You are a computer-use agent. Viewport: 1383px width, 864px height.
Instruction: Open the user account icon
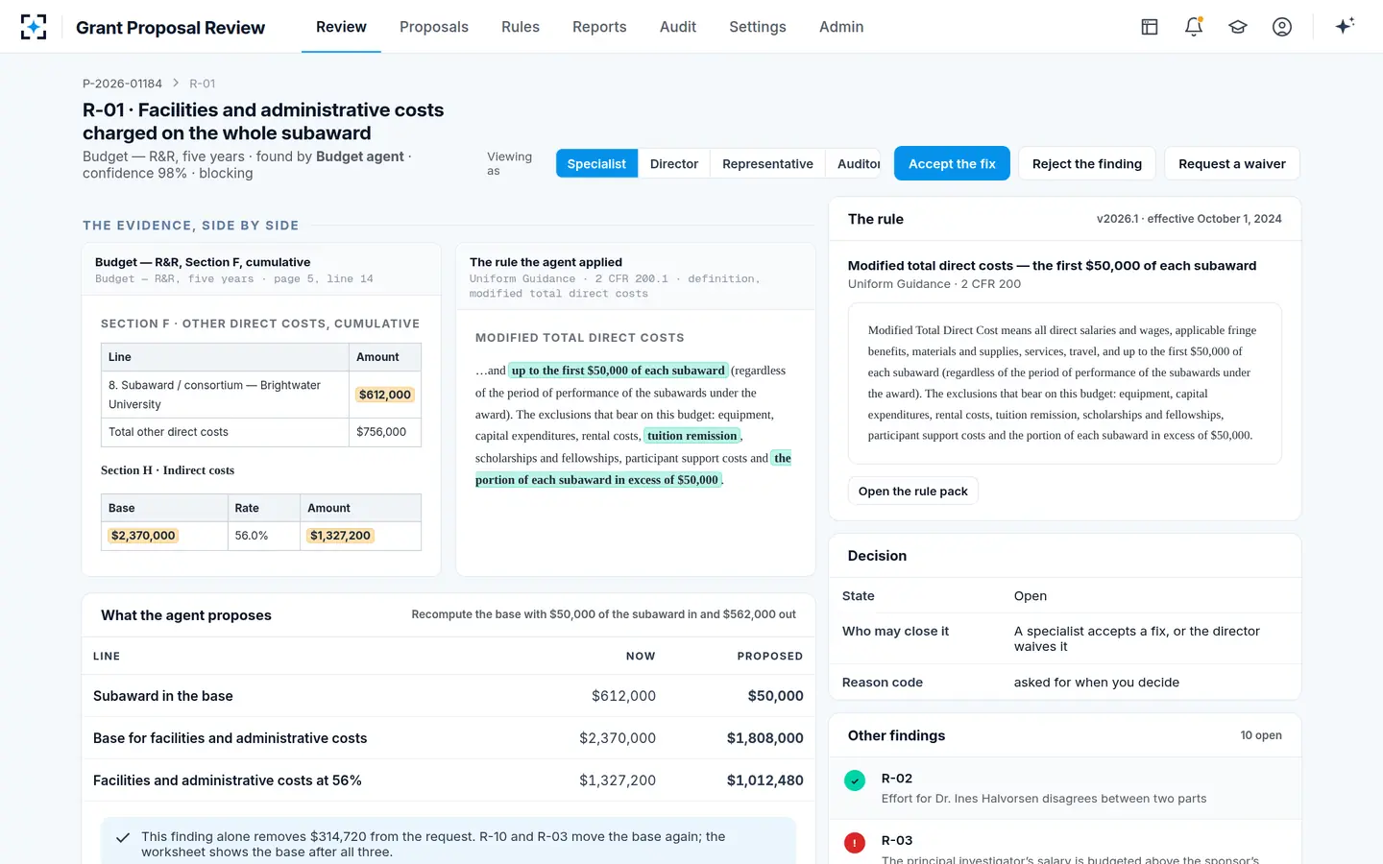click(1282, 27)
